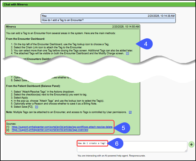The image size is (196, 161).
Task: Click the 10:14:50 AM response timestamp
Action: pos(126,26)
